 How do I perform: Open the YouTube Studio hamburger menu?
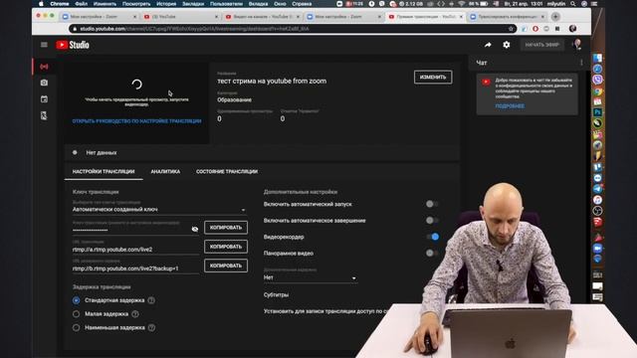point(44,45)
